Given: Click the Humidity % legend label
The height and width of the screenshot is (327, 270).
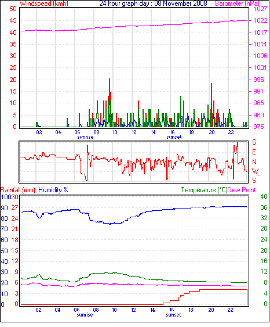Looking at the screenshot, I should tap(53, 190).
